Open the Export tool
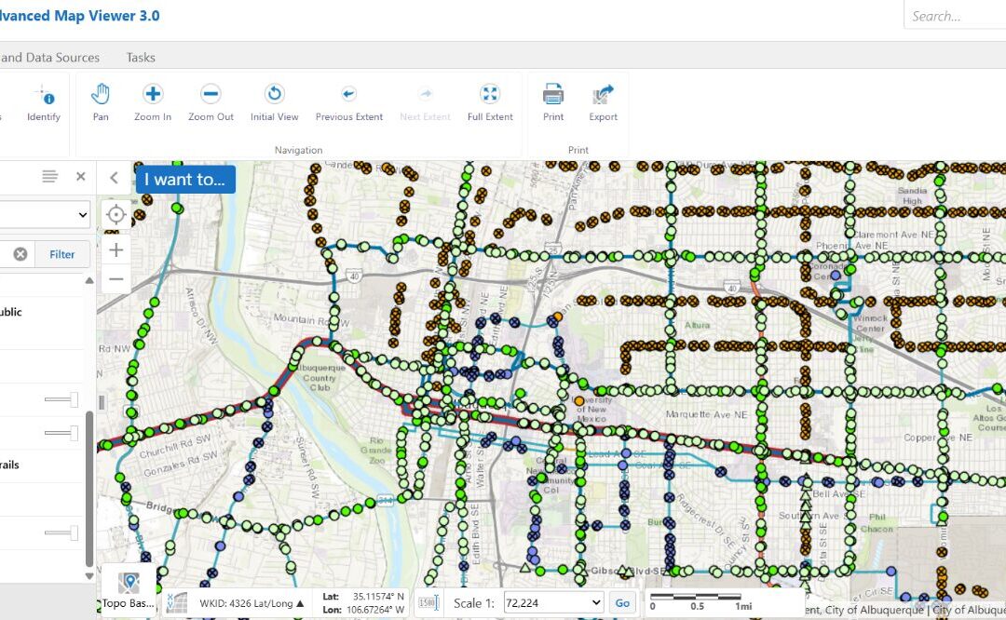The height and width of the screenshot is (620, 1006). tap(603, 101)
